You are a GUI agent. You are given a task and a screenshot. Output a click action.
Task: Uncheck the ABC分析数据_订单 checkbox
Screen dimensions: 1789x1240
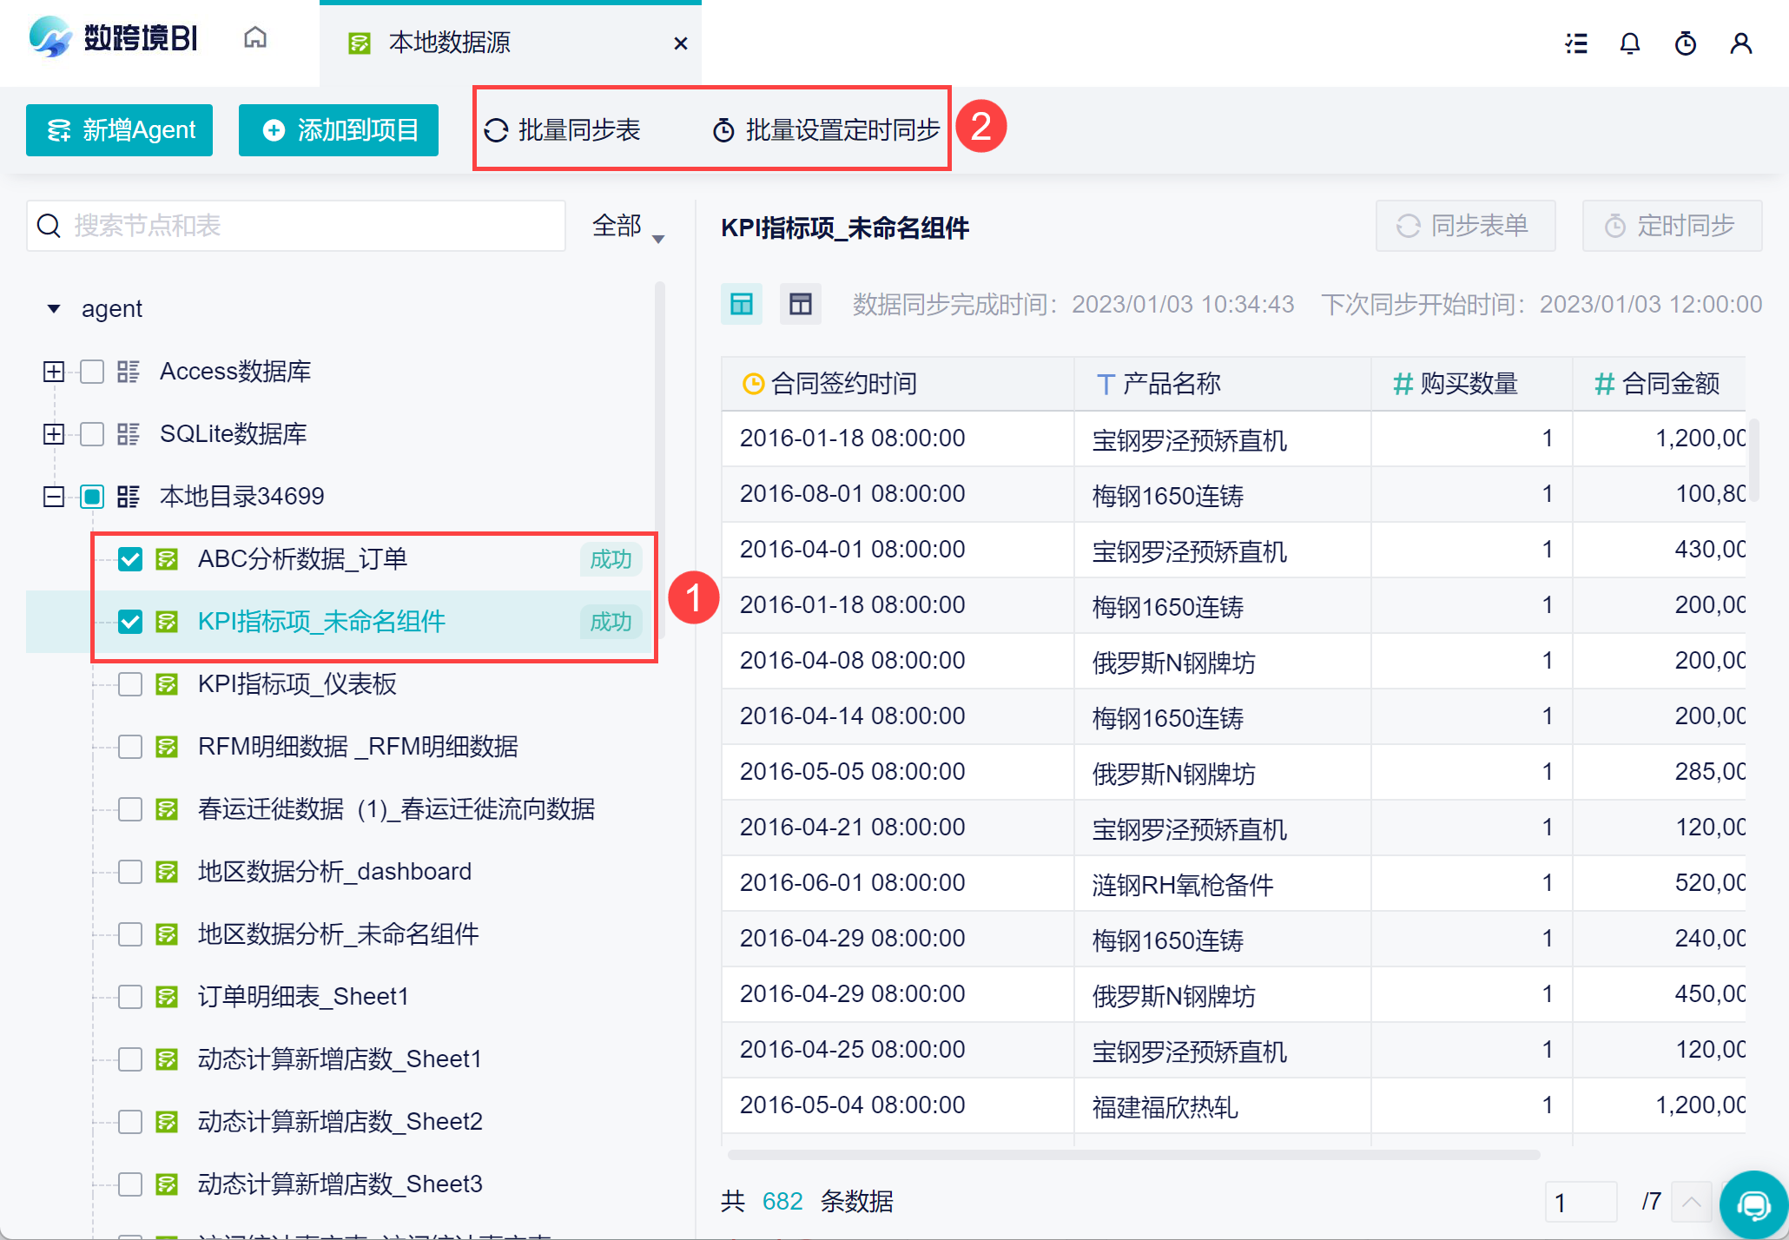click(130, 559)
